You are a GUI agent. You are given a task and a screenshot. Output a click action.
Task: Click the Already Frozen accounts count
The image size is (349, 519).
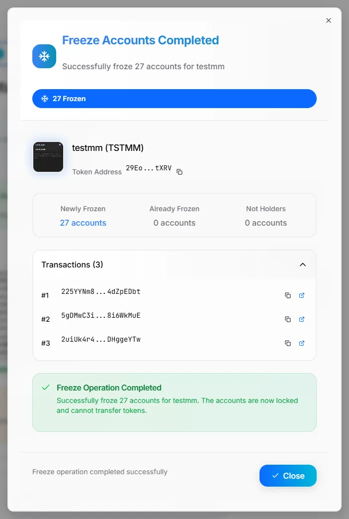click(x=174, y=223)
